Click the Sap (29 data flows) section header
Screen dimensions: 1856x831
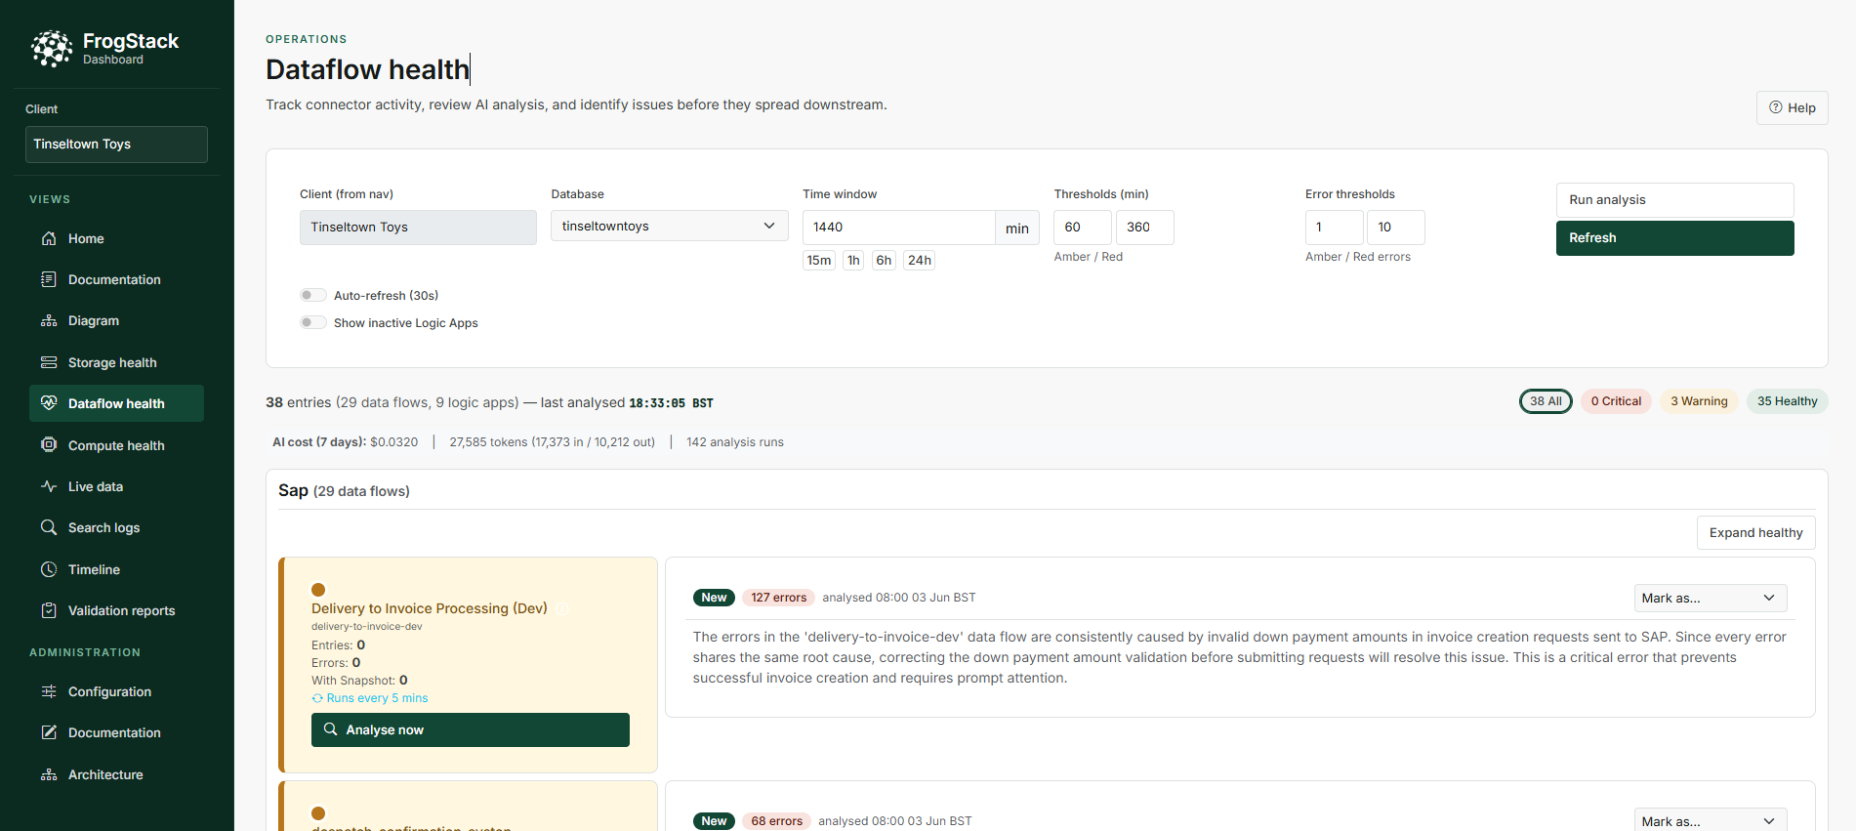(344, 490)
